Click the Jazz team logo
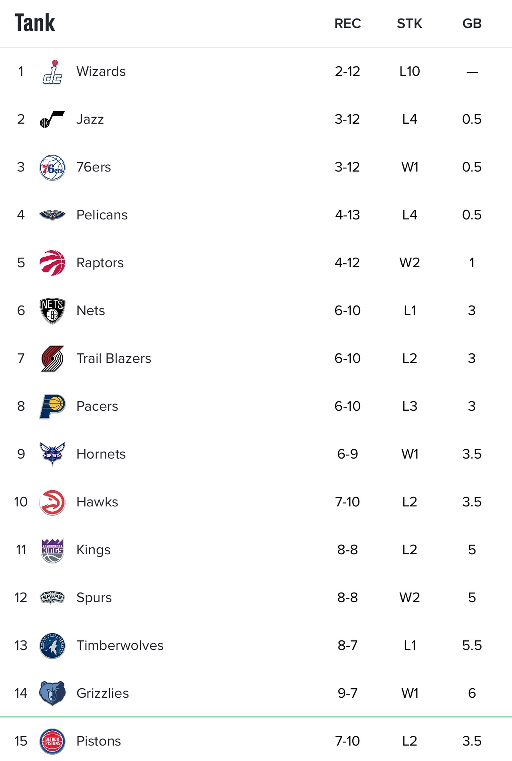This screenshot has width=512, height=761. point(52,119)
